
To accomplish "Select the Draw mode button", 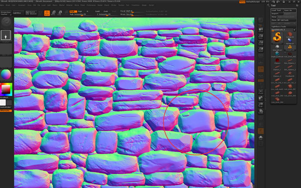I will [x=47, y=13].
